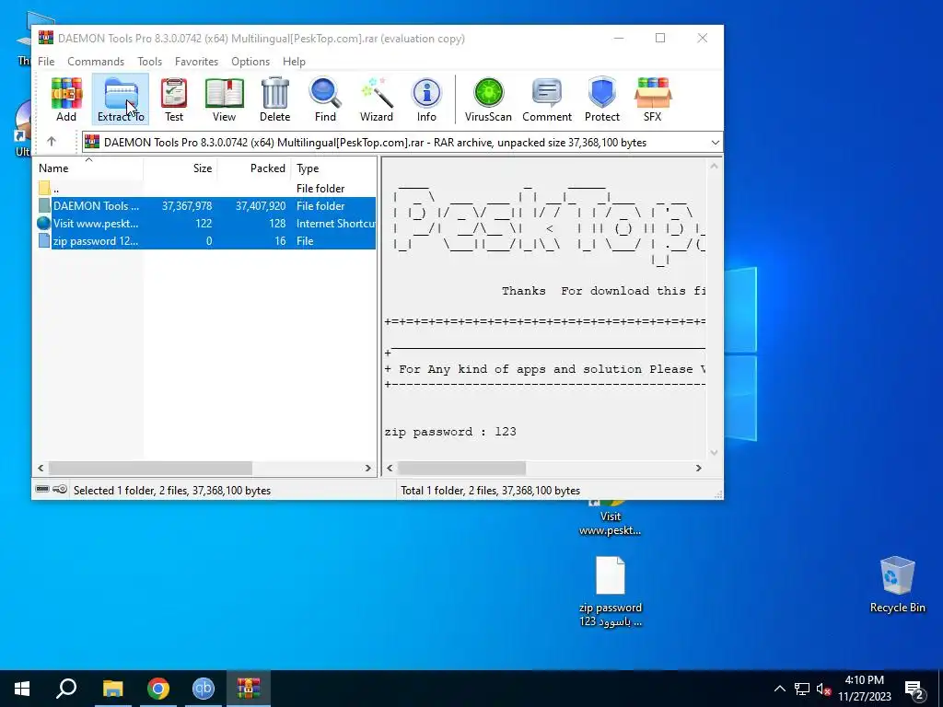Select the zip password file icon in list
The image size is (943, 707).
(x=44, y=240)
